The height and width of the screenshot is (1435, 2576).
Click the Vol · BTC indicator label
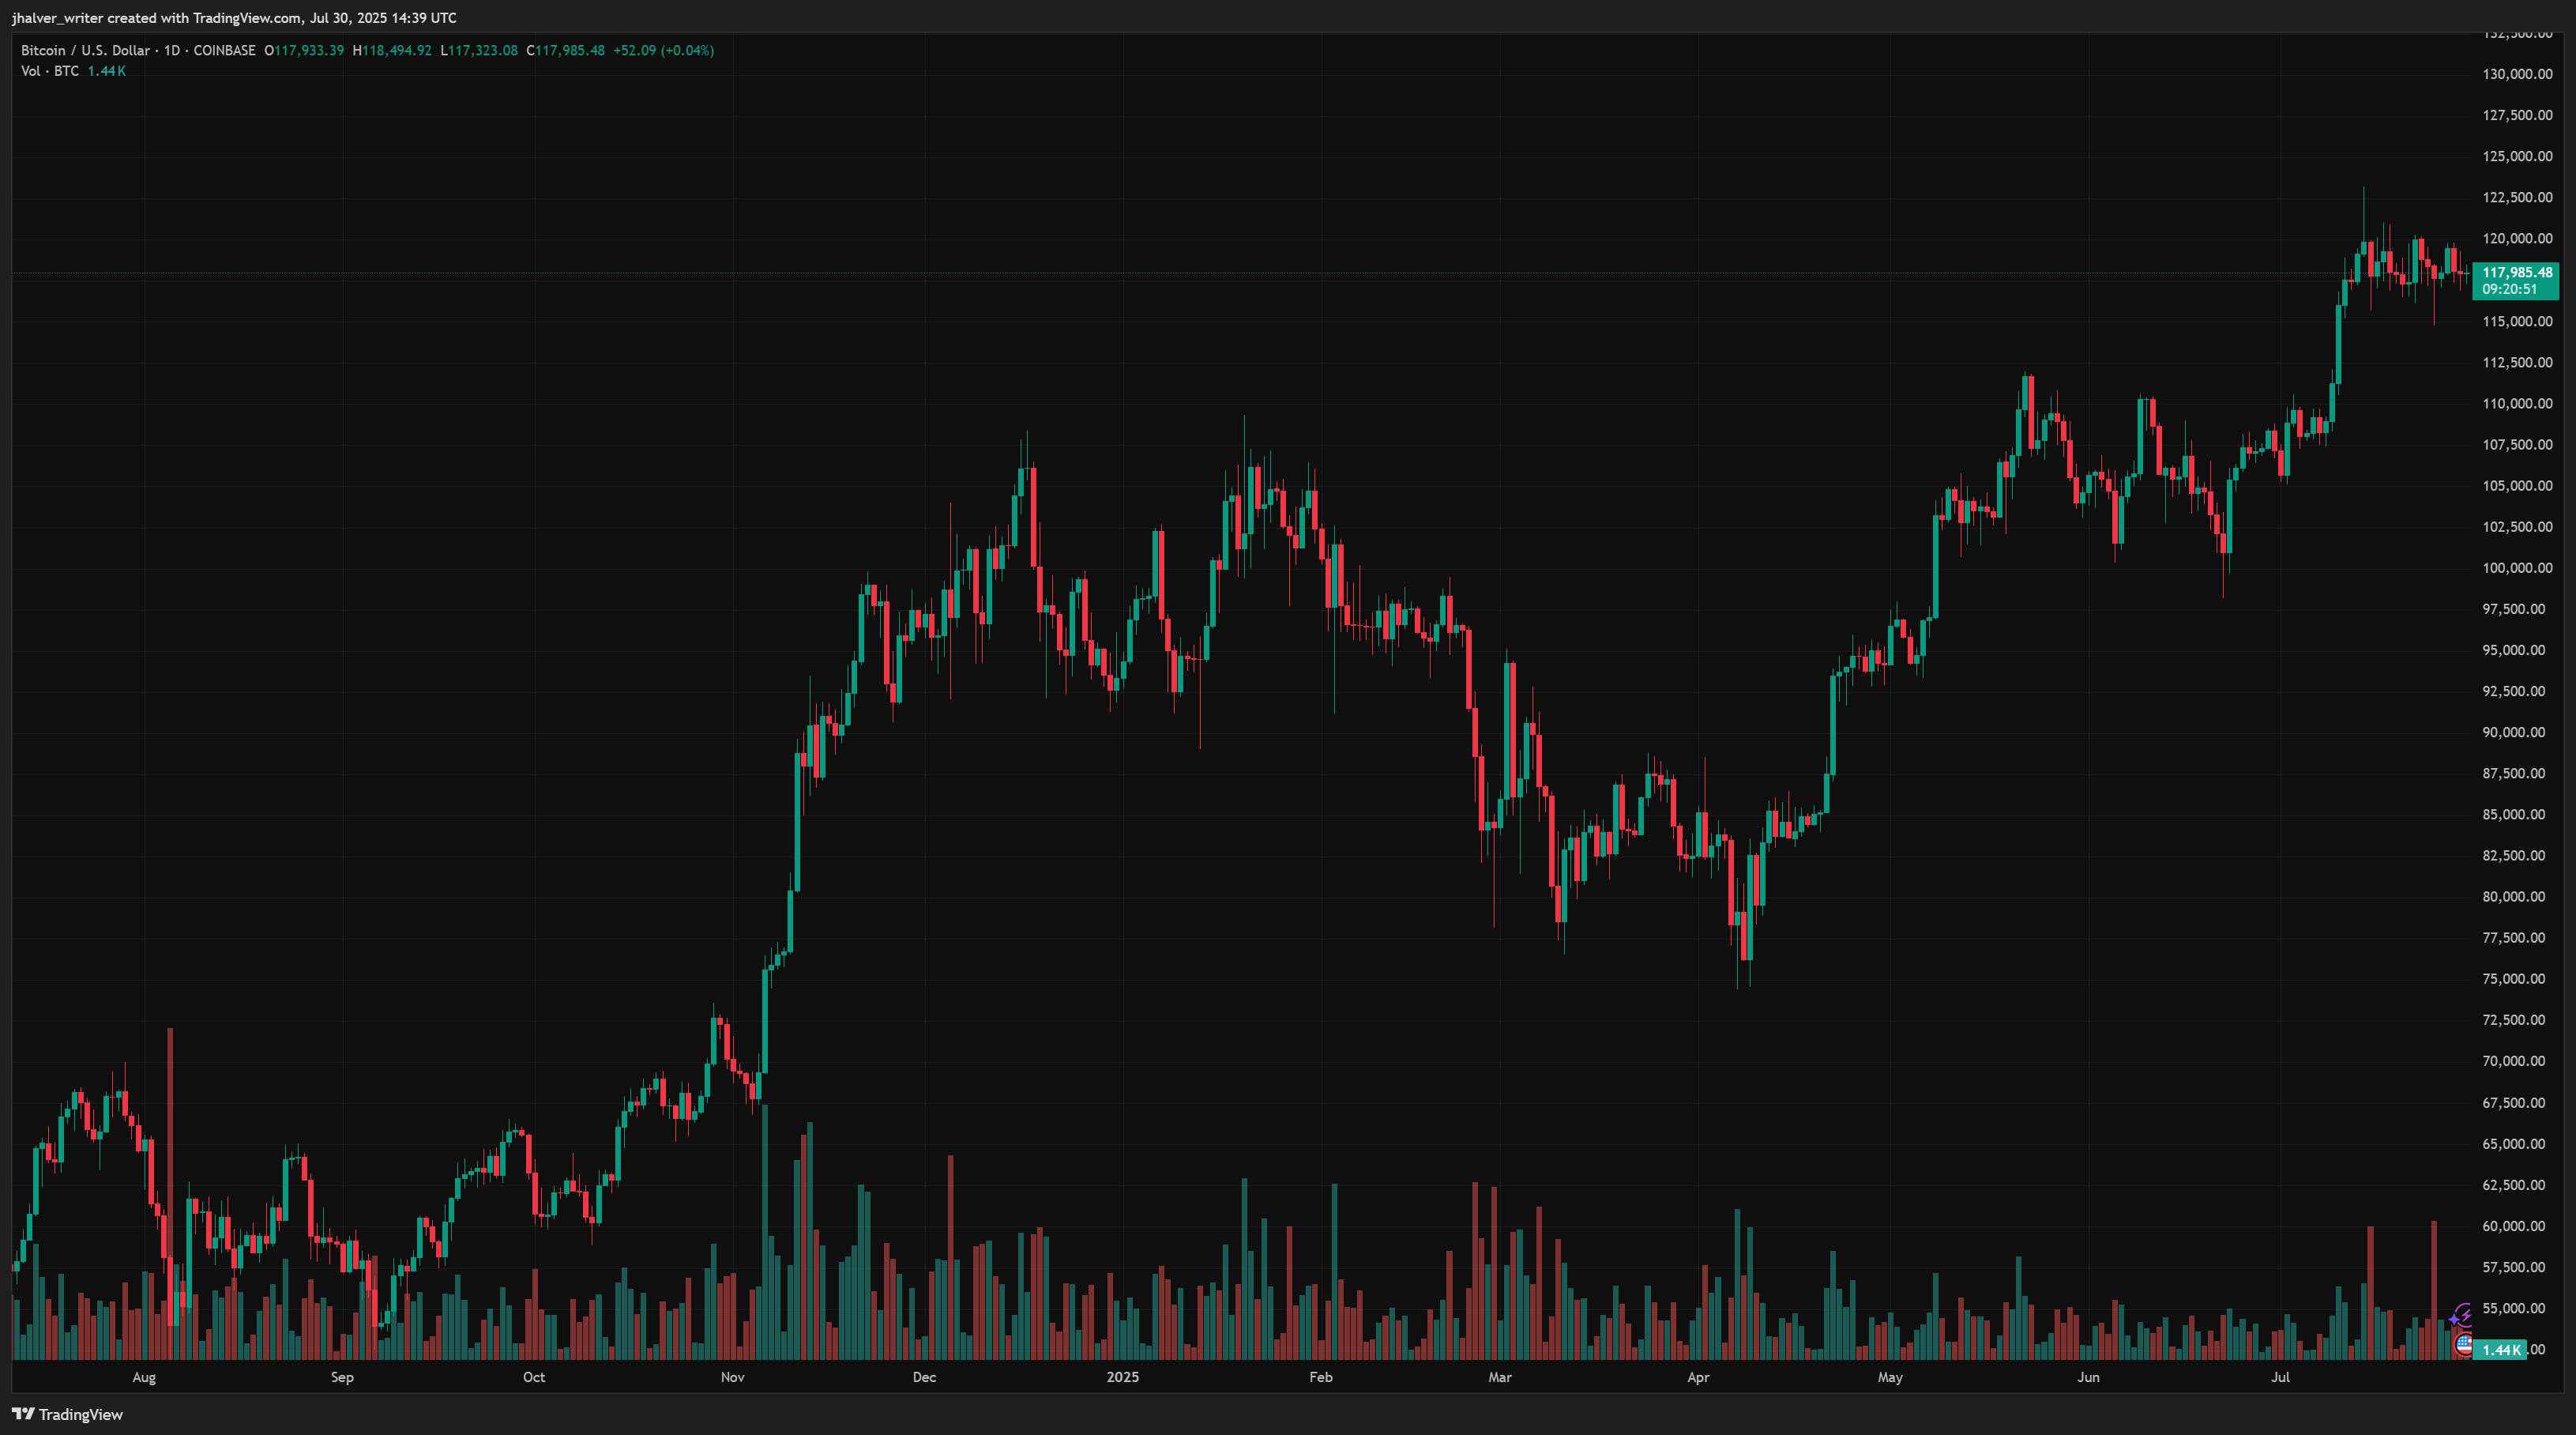[x=50, y=71]
